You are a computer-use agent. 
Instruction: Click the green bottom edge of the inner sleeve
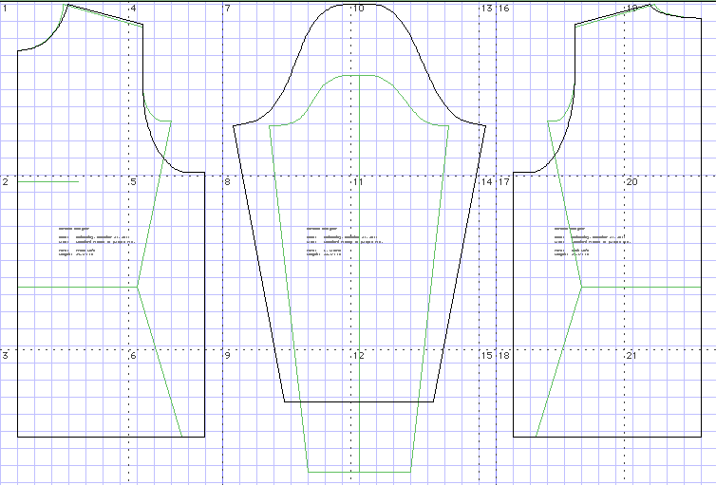(358, 472)
